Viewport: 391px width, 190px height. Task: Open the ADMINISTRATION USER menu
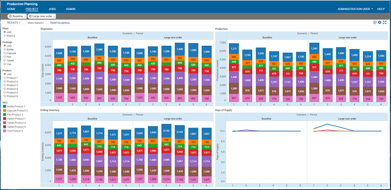[x=355, y=9]
